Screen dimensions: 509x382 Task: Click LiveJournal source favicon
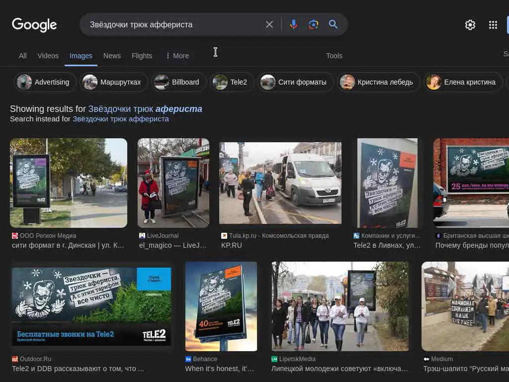[x=142, y=236]
